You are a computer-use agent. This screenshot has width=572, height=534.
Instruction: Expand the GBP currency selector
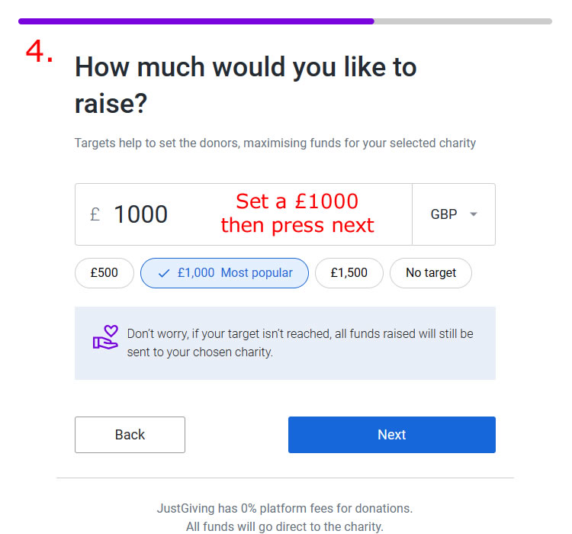(x=454, y=214)
